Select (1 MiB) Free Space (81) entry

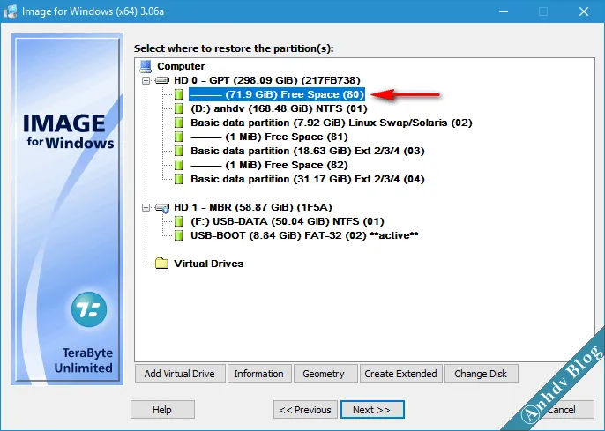269,137
